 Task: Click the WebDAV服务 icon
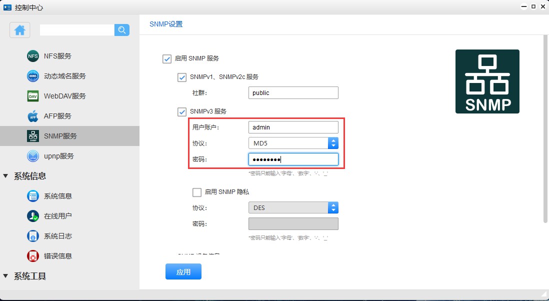click(32, 96)
